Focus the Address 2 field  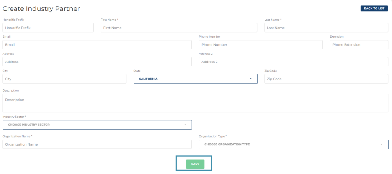pyautogui.click(x=293, y=62)
